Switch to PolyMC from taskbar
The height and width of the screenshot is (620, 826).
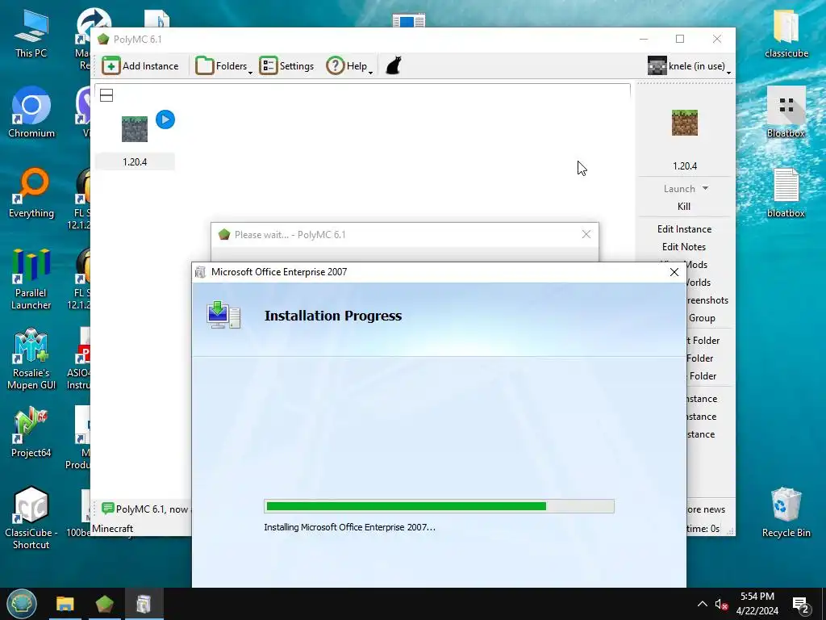104,604
